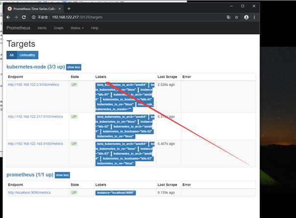Open the prometheus (1/1 up) heading link
This screenshot has width=296, height=218.
coord(30,174)
